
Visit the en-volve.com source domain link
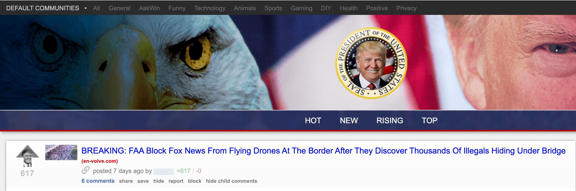[x=100, y=161]
